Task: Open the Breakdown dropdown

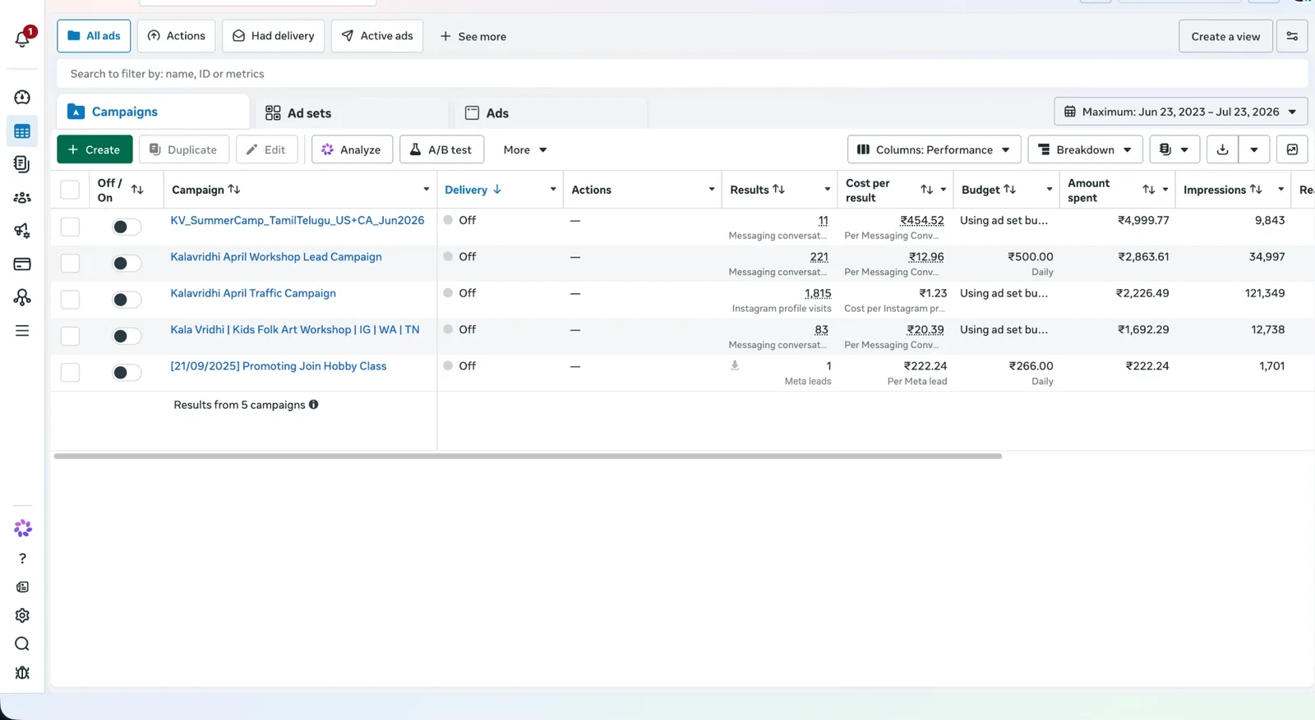Action: (1085, 149)
